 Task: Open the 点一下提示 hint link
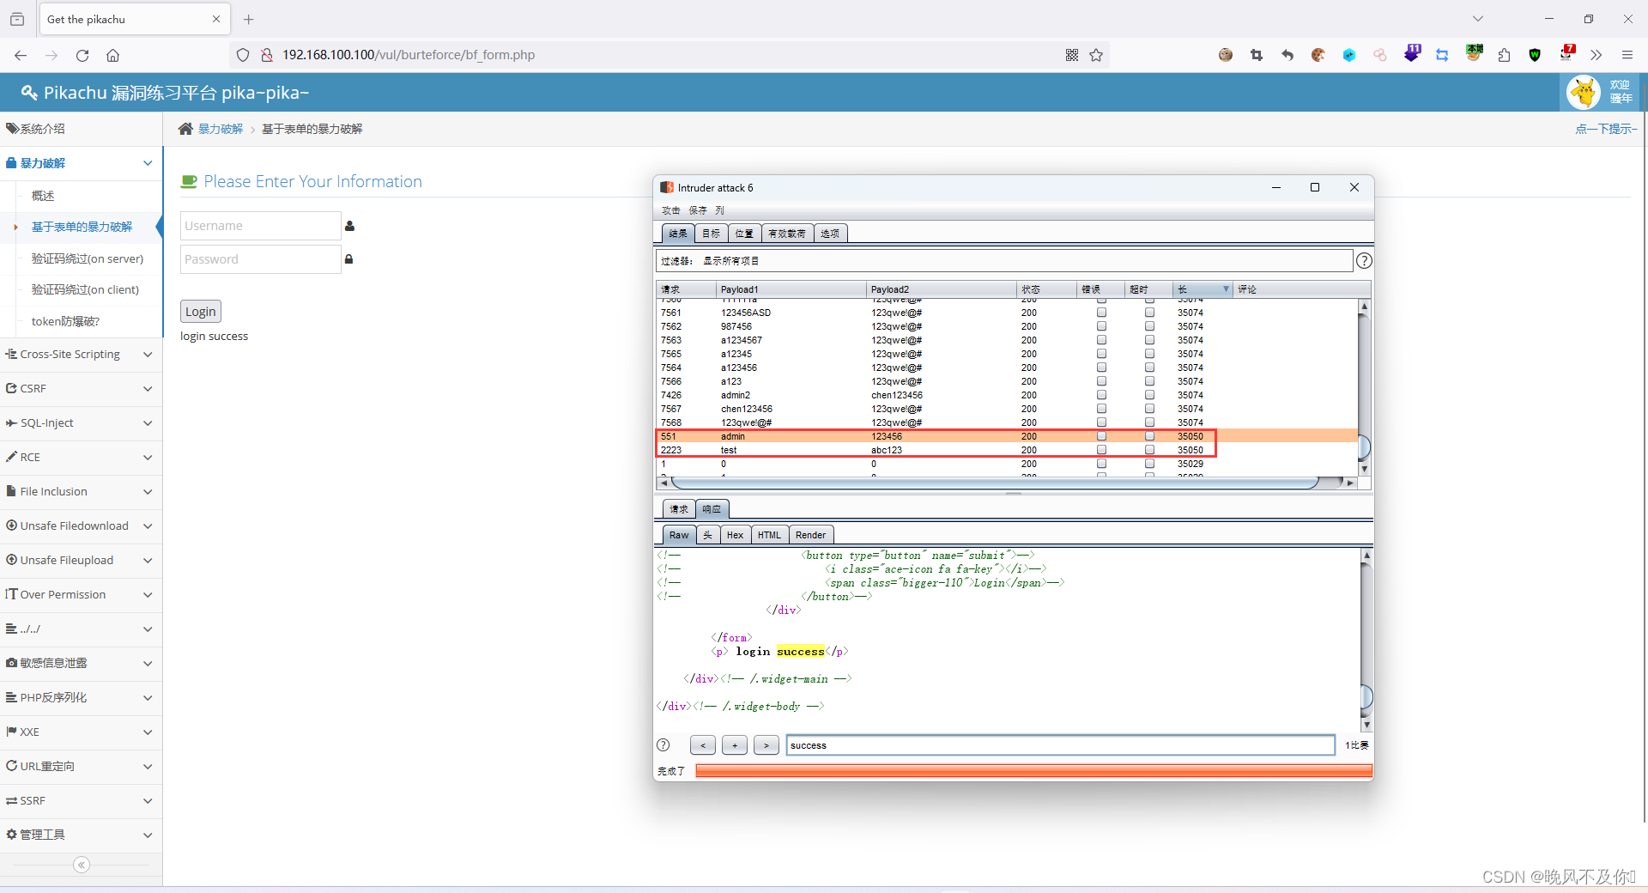pyautogui.click(x=1606, y=129)
